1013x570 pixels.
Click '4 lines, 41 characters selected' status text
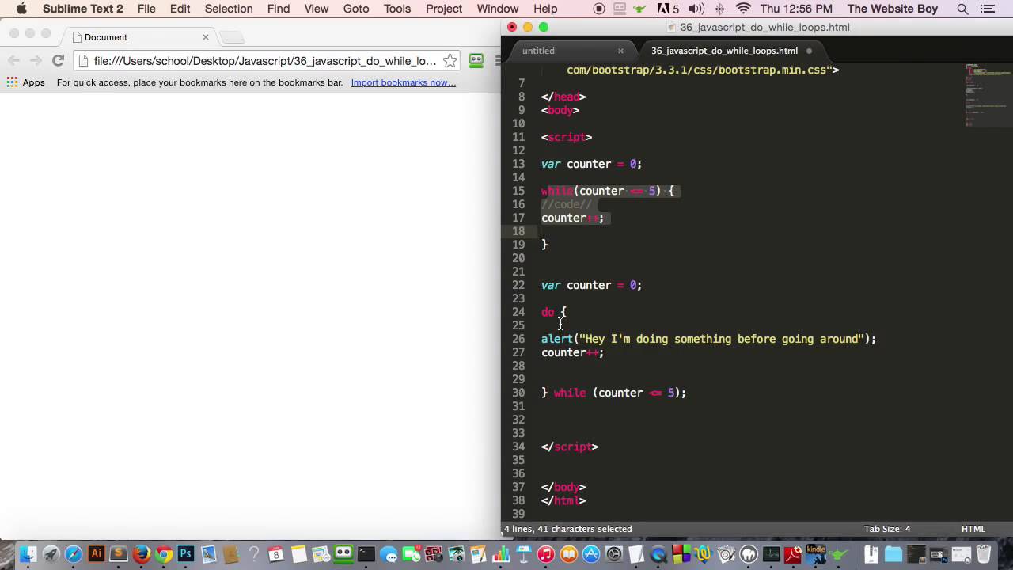567,529
